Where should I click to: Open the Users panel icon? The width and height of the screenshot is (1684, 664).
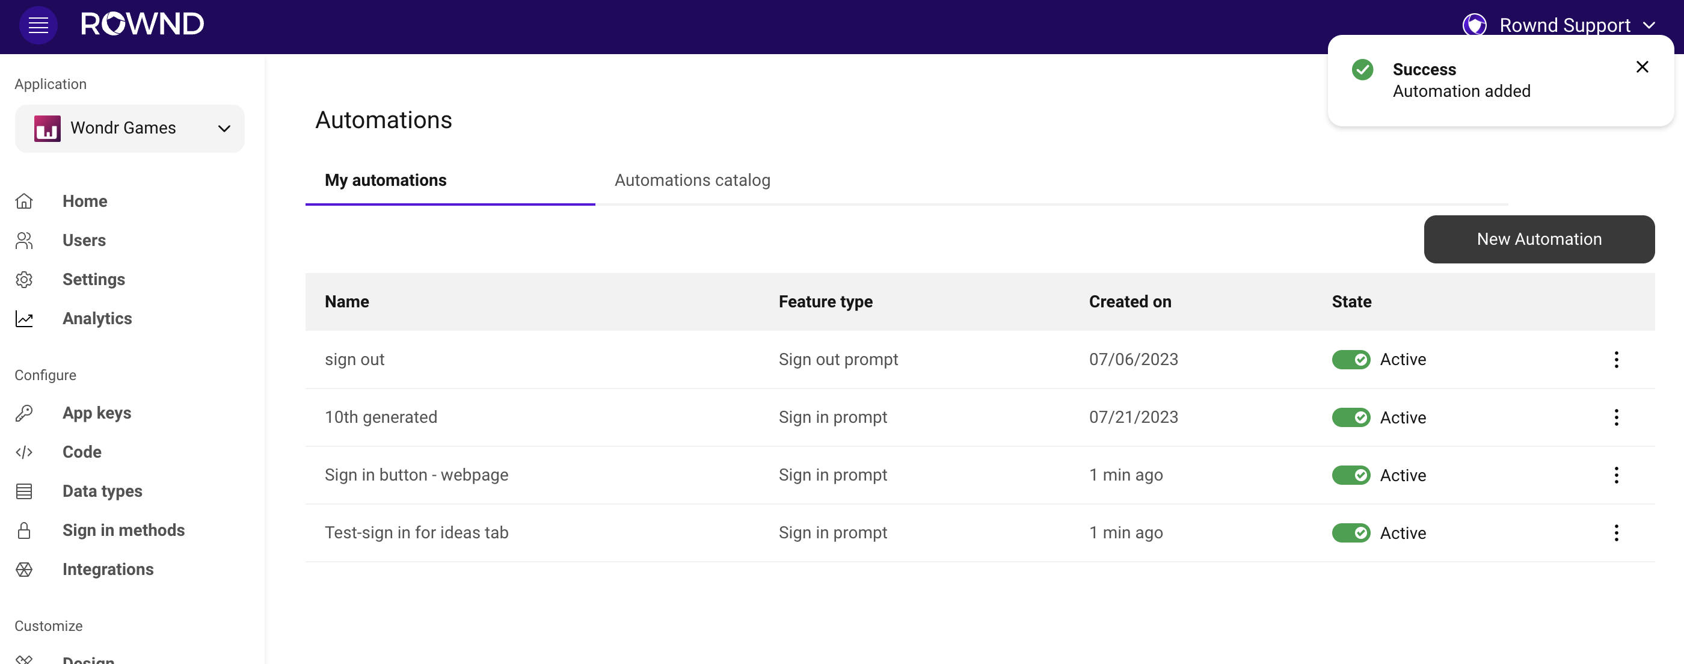[x=24, y=241]
